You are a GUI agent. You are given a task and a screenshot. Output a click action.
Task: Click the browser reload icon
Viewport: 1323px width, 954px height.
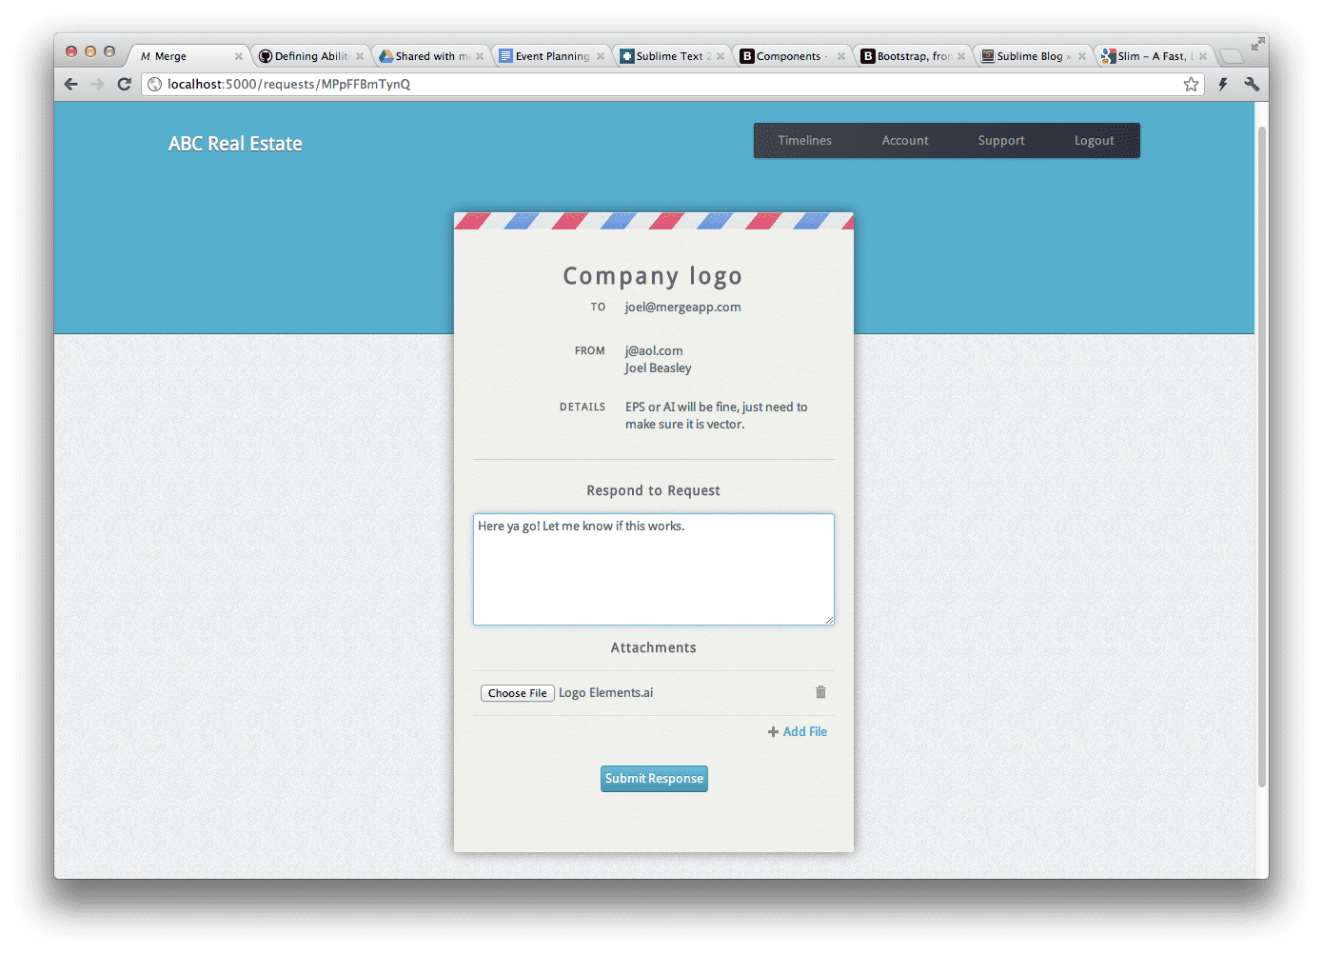[x=124, y=84]
